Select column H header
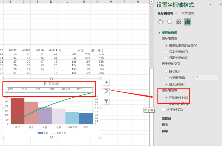The width and height of the screenshot is (222, 146). pos(10,2)
